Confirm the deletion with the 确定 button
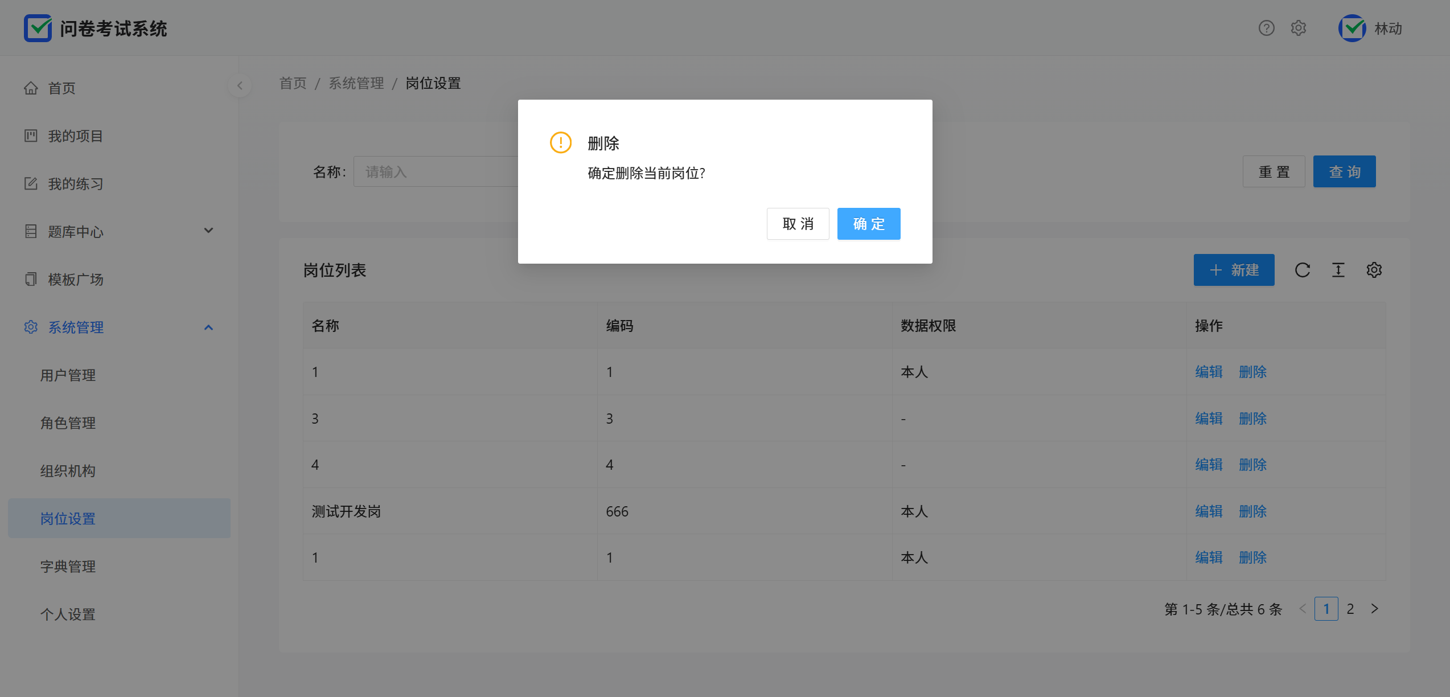Image resolution: width=1450 pixels, height=697 pixels. 868,224
